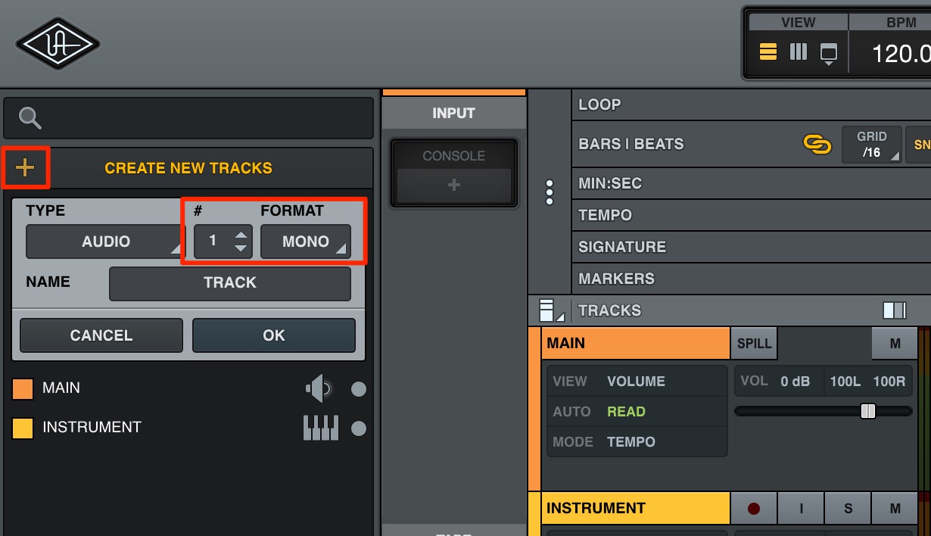Click the orange MAIN color swatch

pyautogui.click(x=23, y=389)
